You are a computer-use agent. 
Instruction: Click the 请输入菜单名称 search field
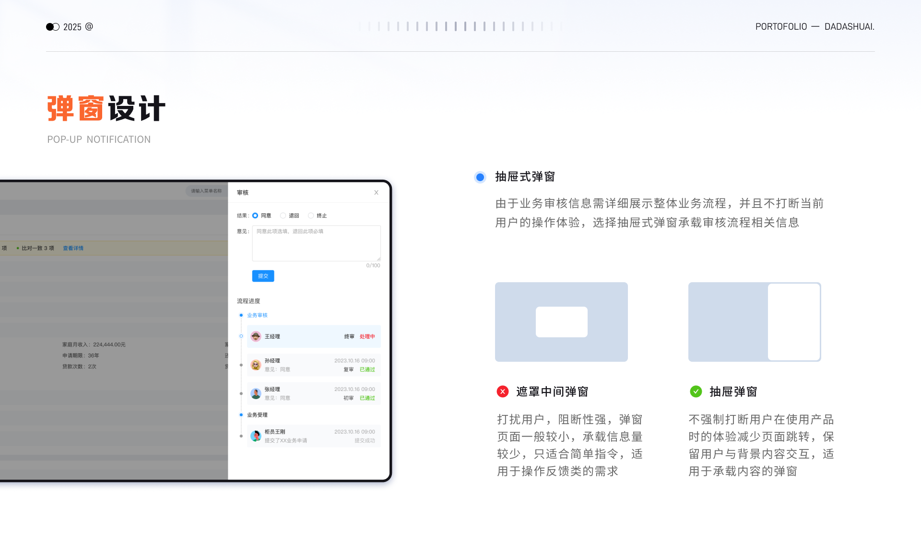tap(206, 191)
